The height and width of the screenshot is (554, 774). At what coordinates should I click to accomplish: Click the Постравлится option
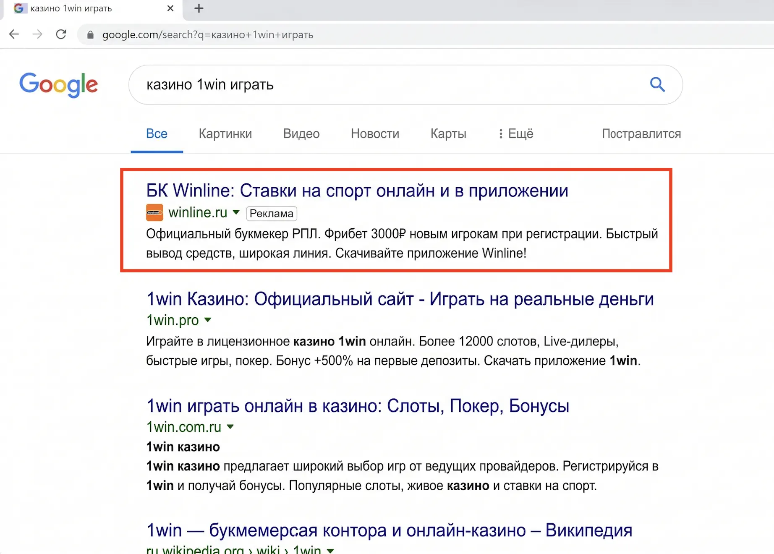(x=641, y=133)
